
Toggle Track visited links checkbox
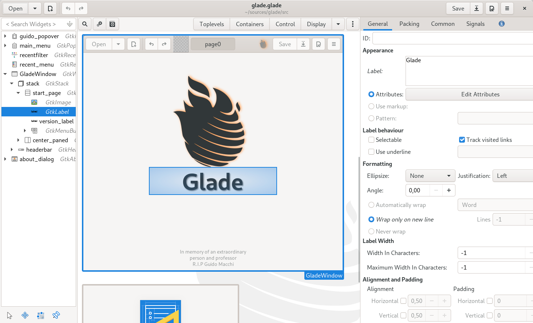pos(462,140)
